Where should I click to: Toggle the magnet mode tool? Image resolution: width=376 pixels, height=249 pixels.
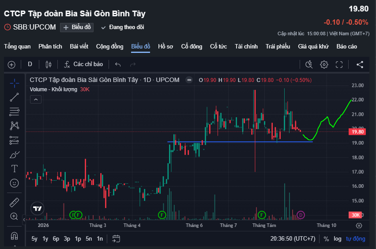pyautogui.click(x=15, y=236)
